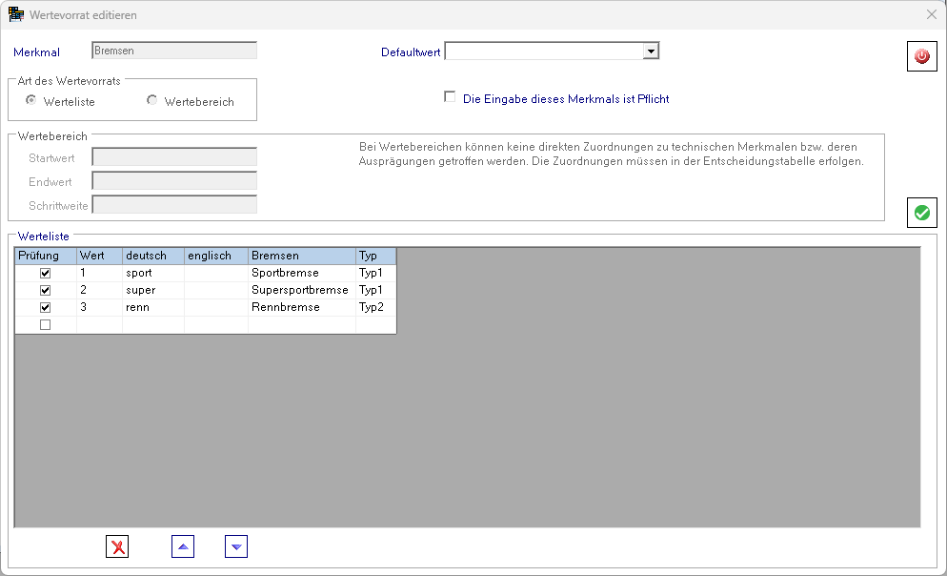Image resolution: width=947 pixels, height=576 pixels.
Task: Click the red X delete row icon
Action: (x=117, y=546)
